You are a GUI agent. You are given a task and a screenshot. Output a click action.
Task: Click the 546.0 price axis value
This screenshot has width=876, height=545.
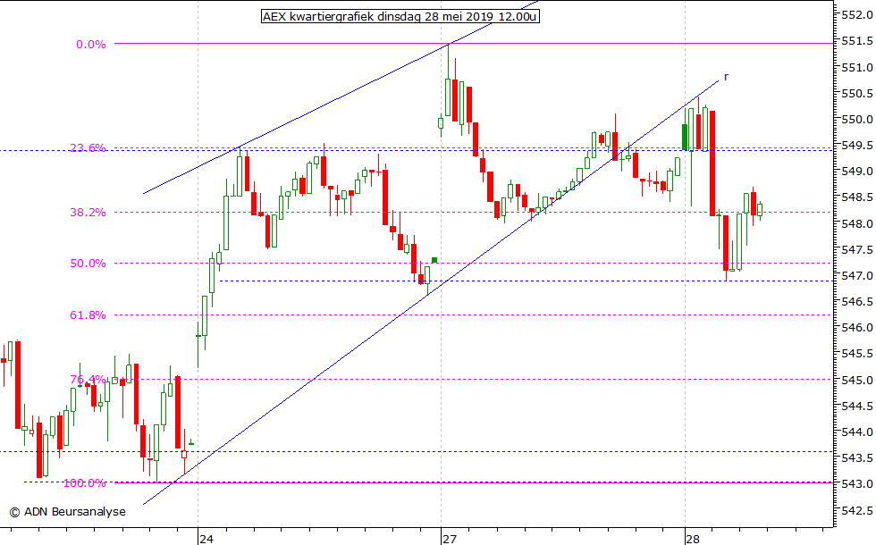pos(856,327)
